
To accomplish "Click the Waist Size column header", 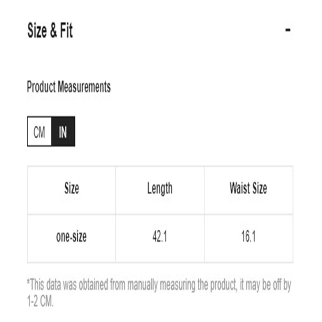I will coord(249,188).
